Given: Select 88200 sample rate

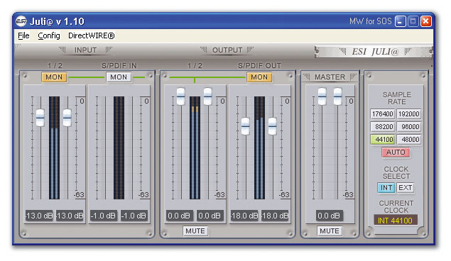Looking at the screenshot, I should coord(382,127).
